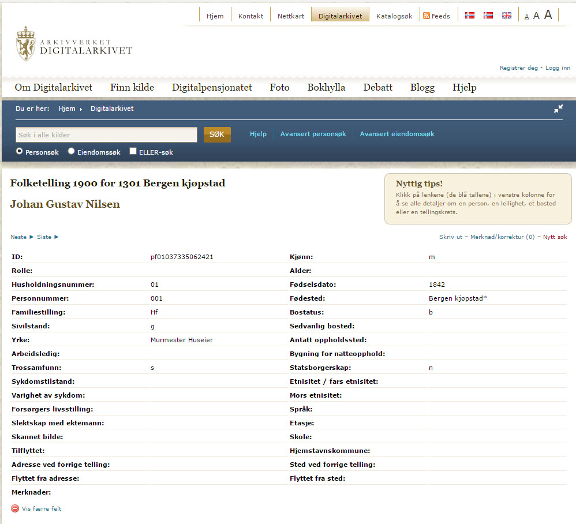
Task: Open the Finn kilde menu
Action: pos(132,88)
